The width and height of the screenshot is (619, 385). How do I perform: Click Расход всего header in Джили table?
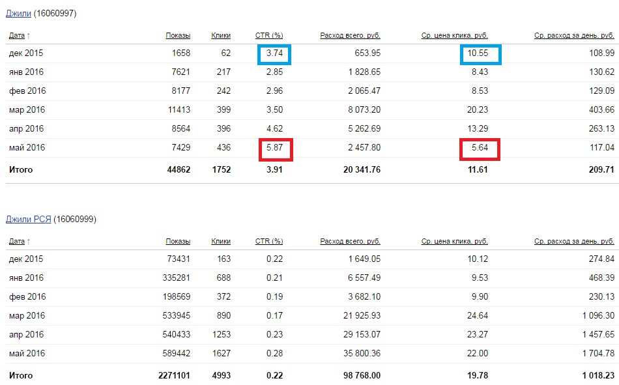(350, 35)
